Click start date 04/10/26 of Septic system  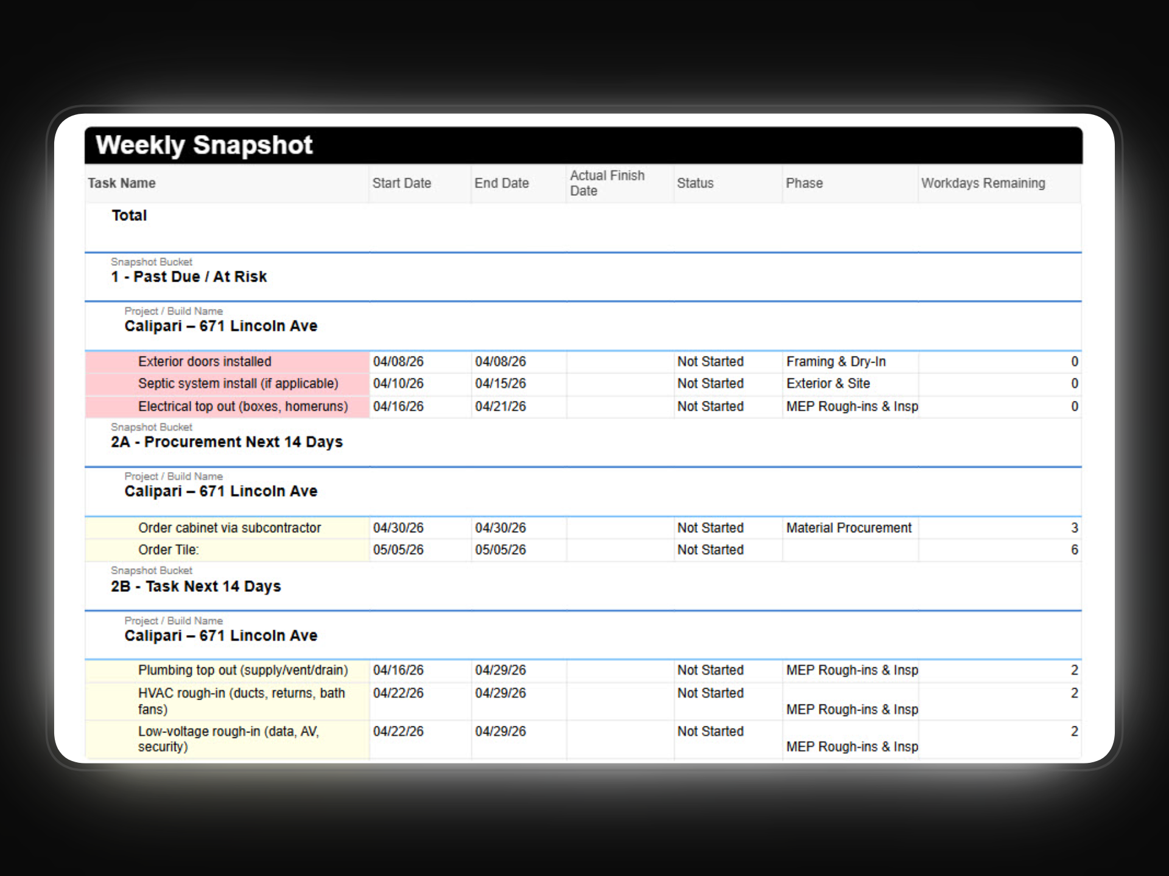tap(398, 384)
